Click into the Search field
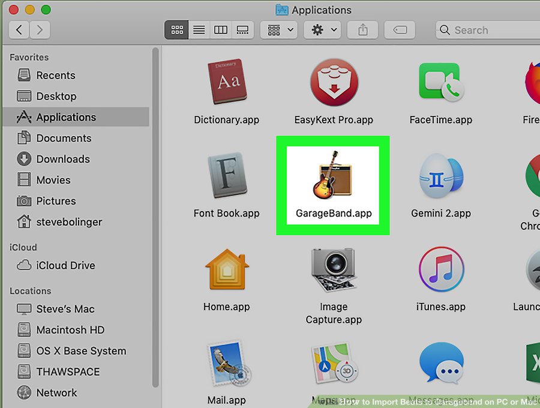Screen dimensions: 540x408 coord(488,30)
